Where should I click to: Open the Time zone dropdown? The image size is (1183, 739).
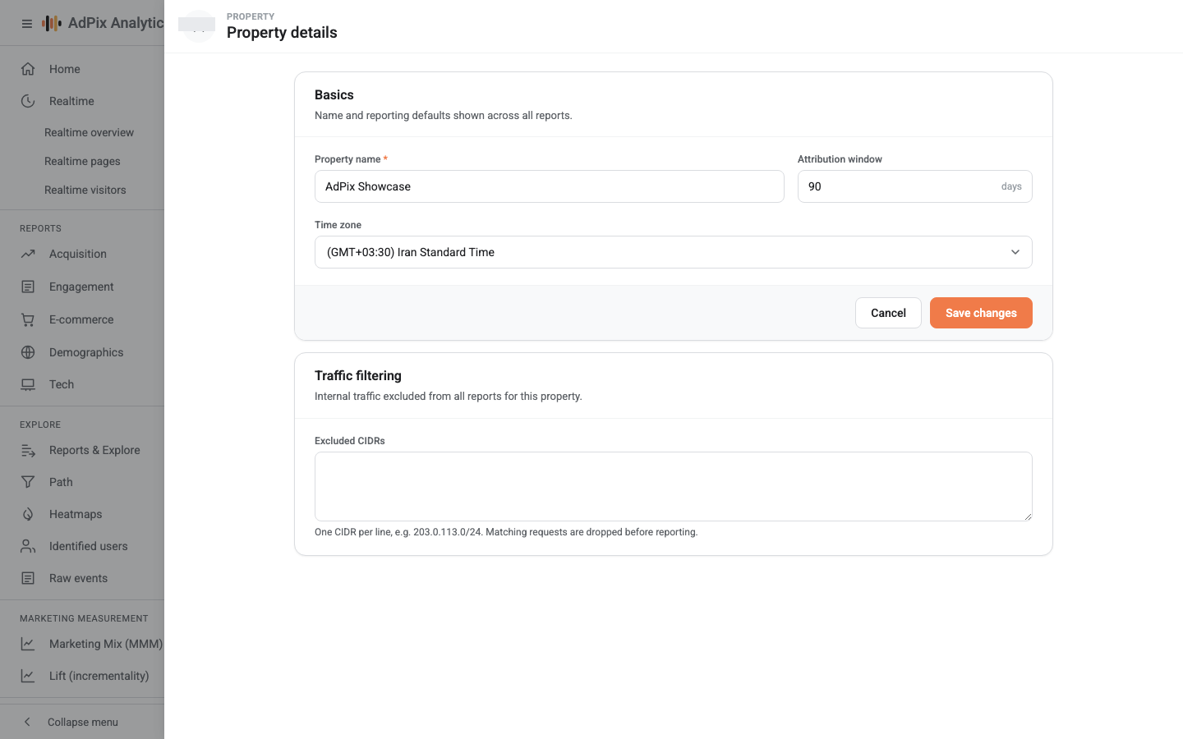point(674,252)
